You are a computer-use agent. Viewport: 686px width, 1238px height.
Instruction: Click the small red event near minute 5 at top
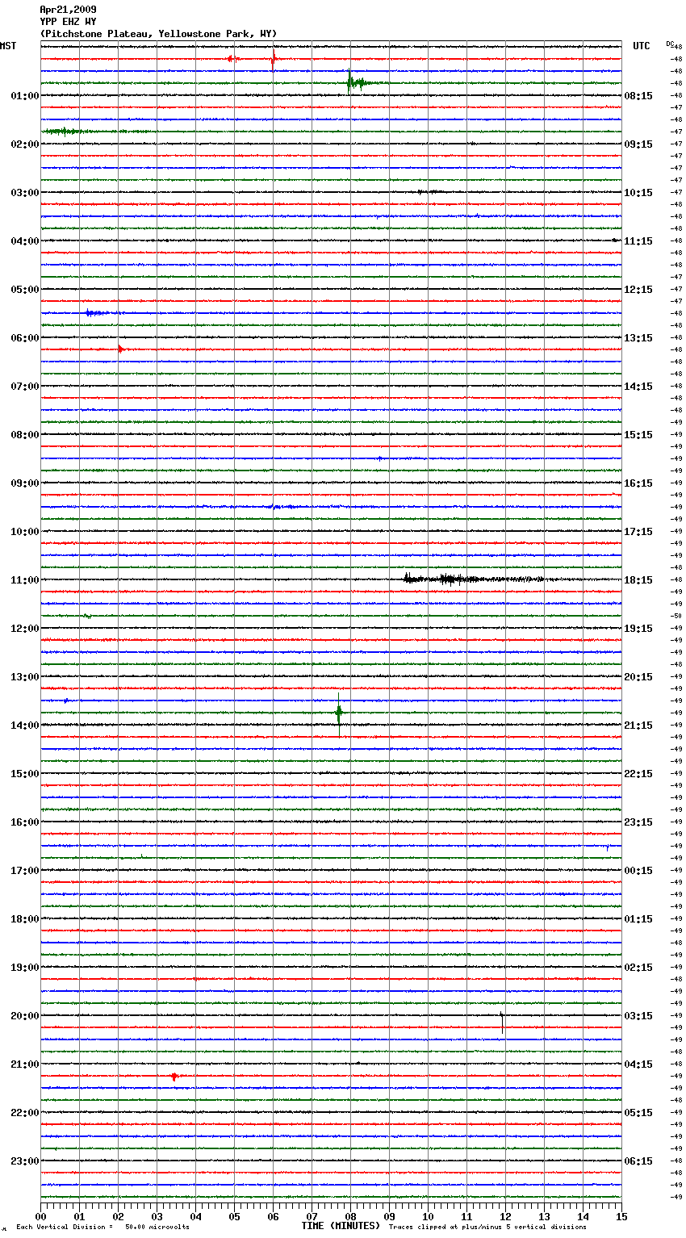[x=232, y=58]
